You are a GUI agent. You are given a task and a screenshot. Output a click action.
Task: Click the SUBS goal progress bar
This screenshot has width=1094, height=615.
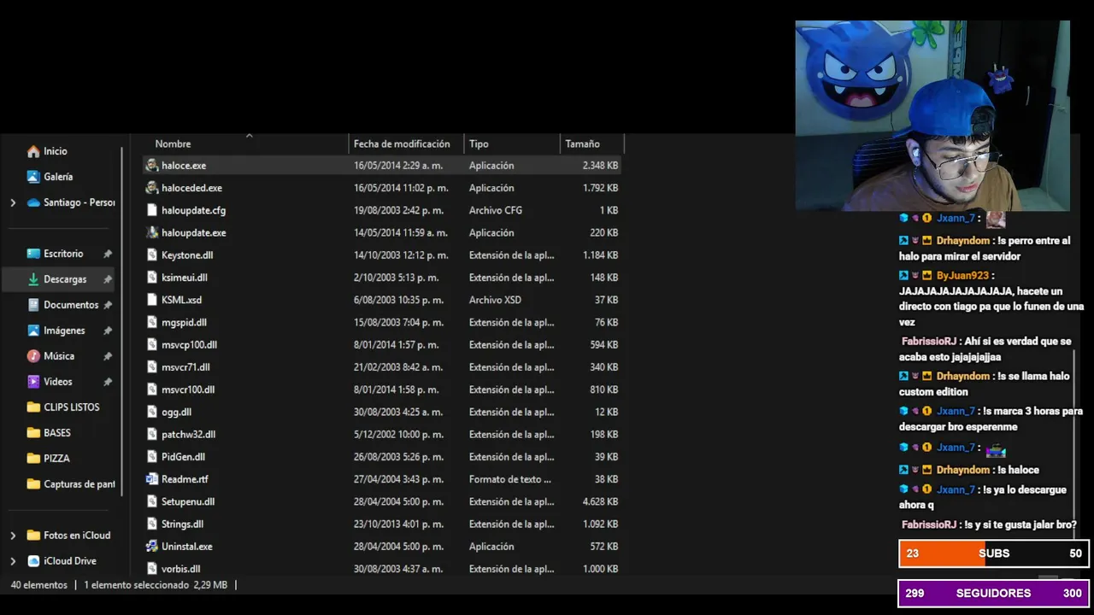tap(994, 553)
